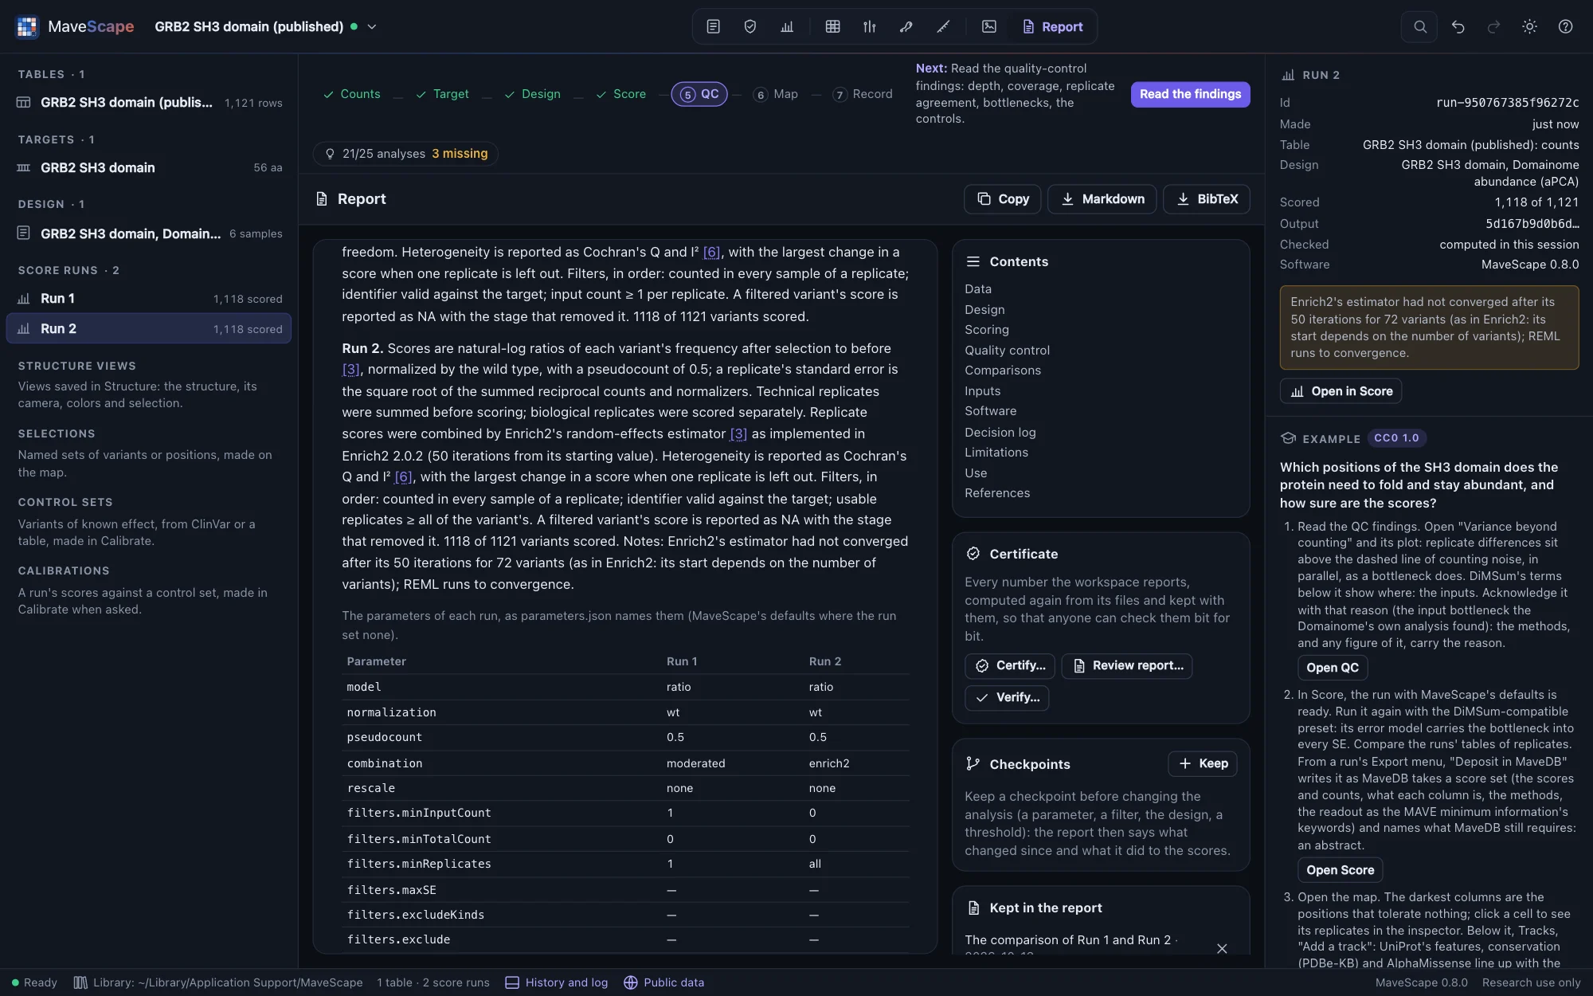The width and height of the screenshot is (1593, 996).
Task: Click the undo arrow icon
Action: [1458, 26]
